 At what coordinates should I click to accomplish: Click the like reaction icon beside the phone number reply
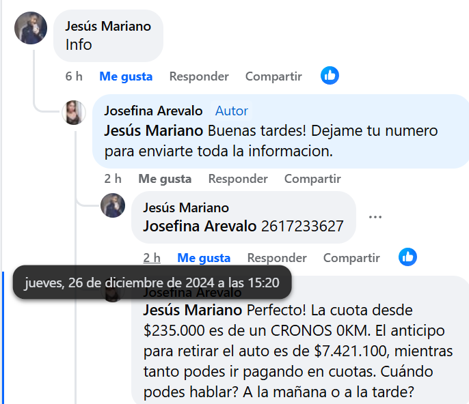[407, 257]
